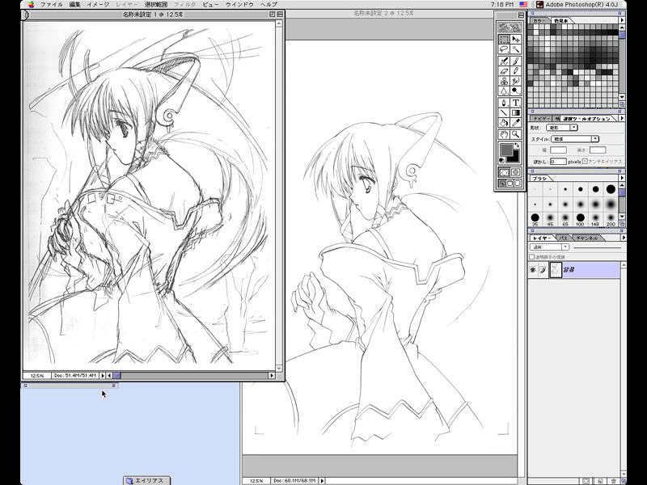647x485 pixels.
Task: Switch to Quick Mask mode
Action: click(516, 172)
